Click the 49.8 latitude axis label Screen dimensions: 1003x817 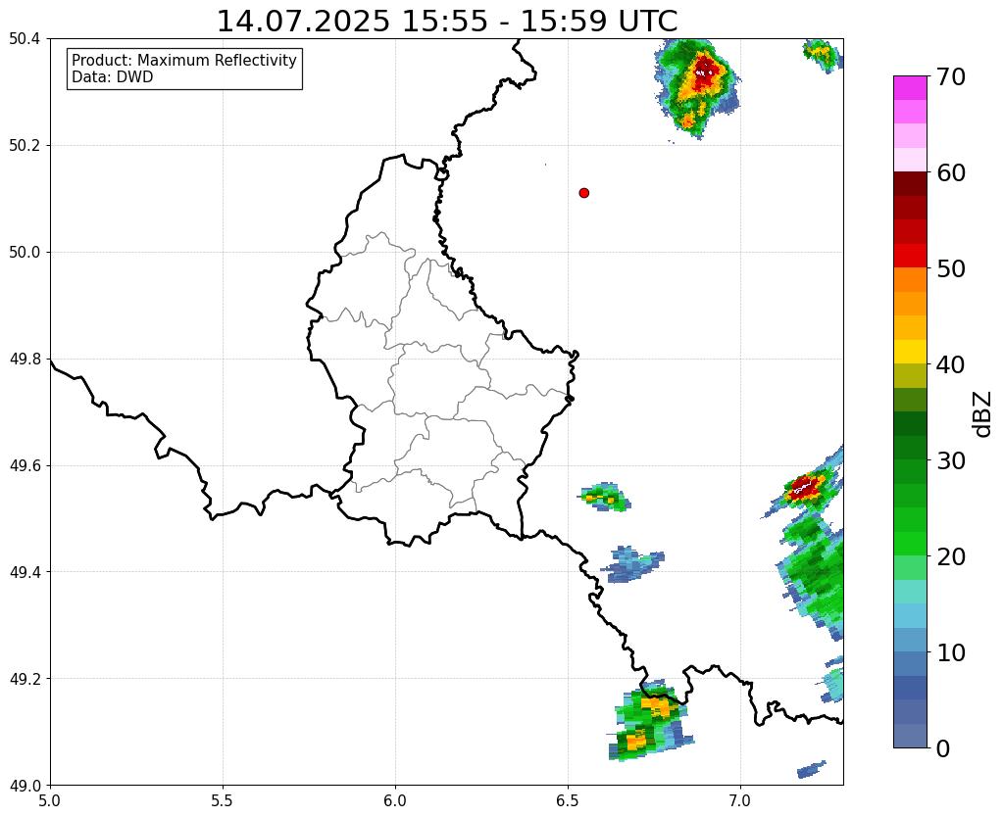coord(25,360)
